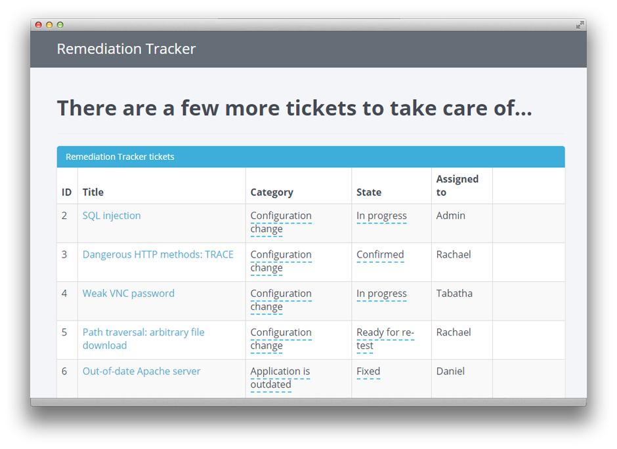Edit category of SQL injection ticket
This screenshot has height=449, width=617.
281,222
